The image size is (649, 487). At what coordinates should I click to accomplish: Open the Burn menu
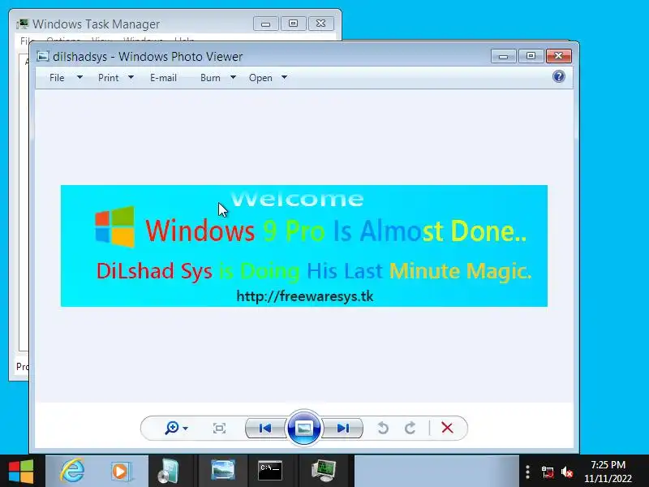click(210, 78)
